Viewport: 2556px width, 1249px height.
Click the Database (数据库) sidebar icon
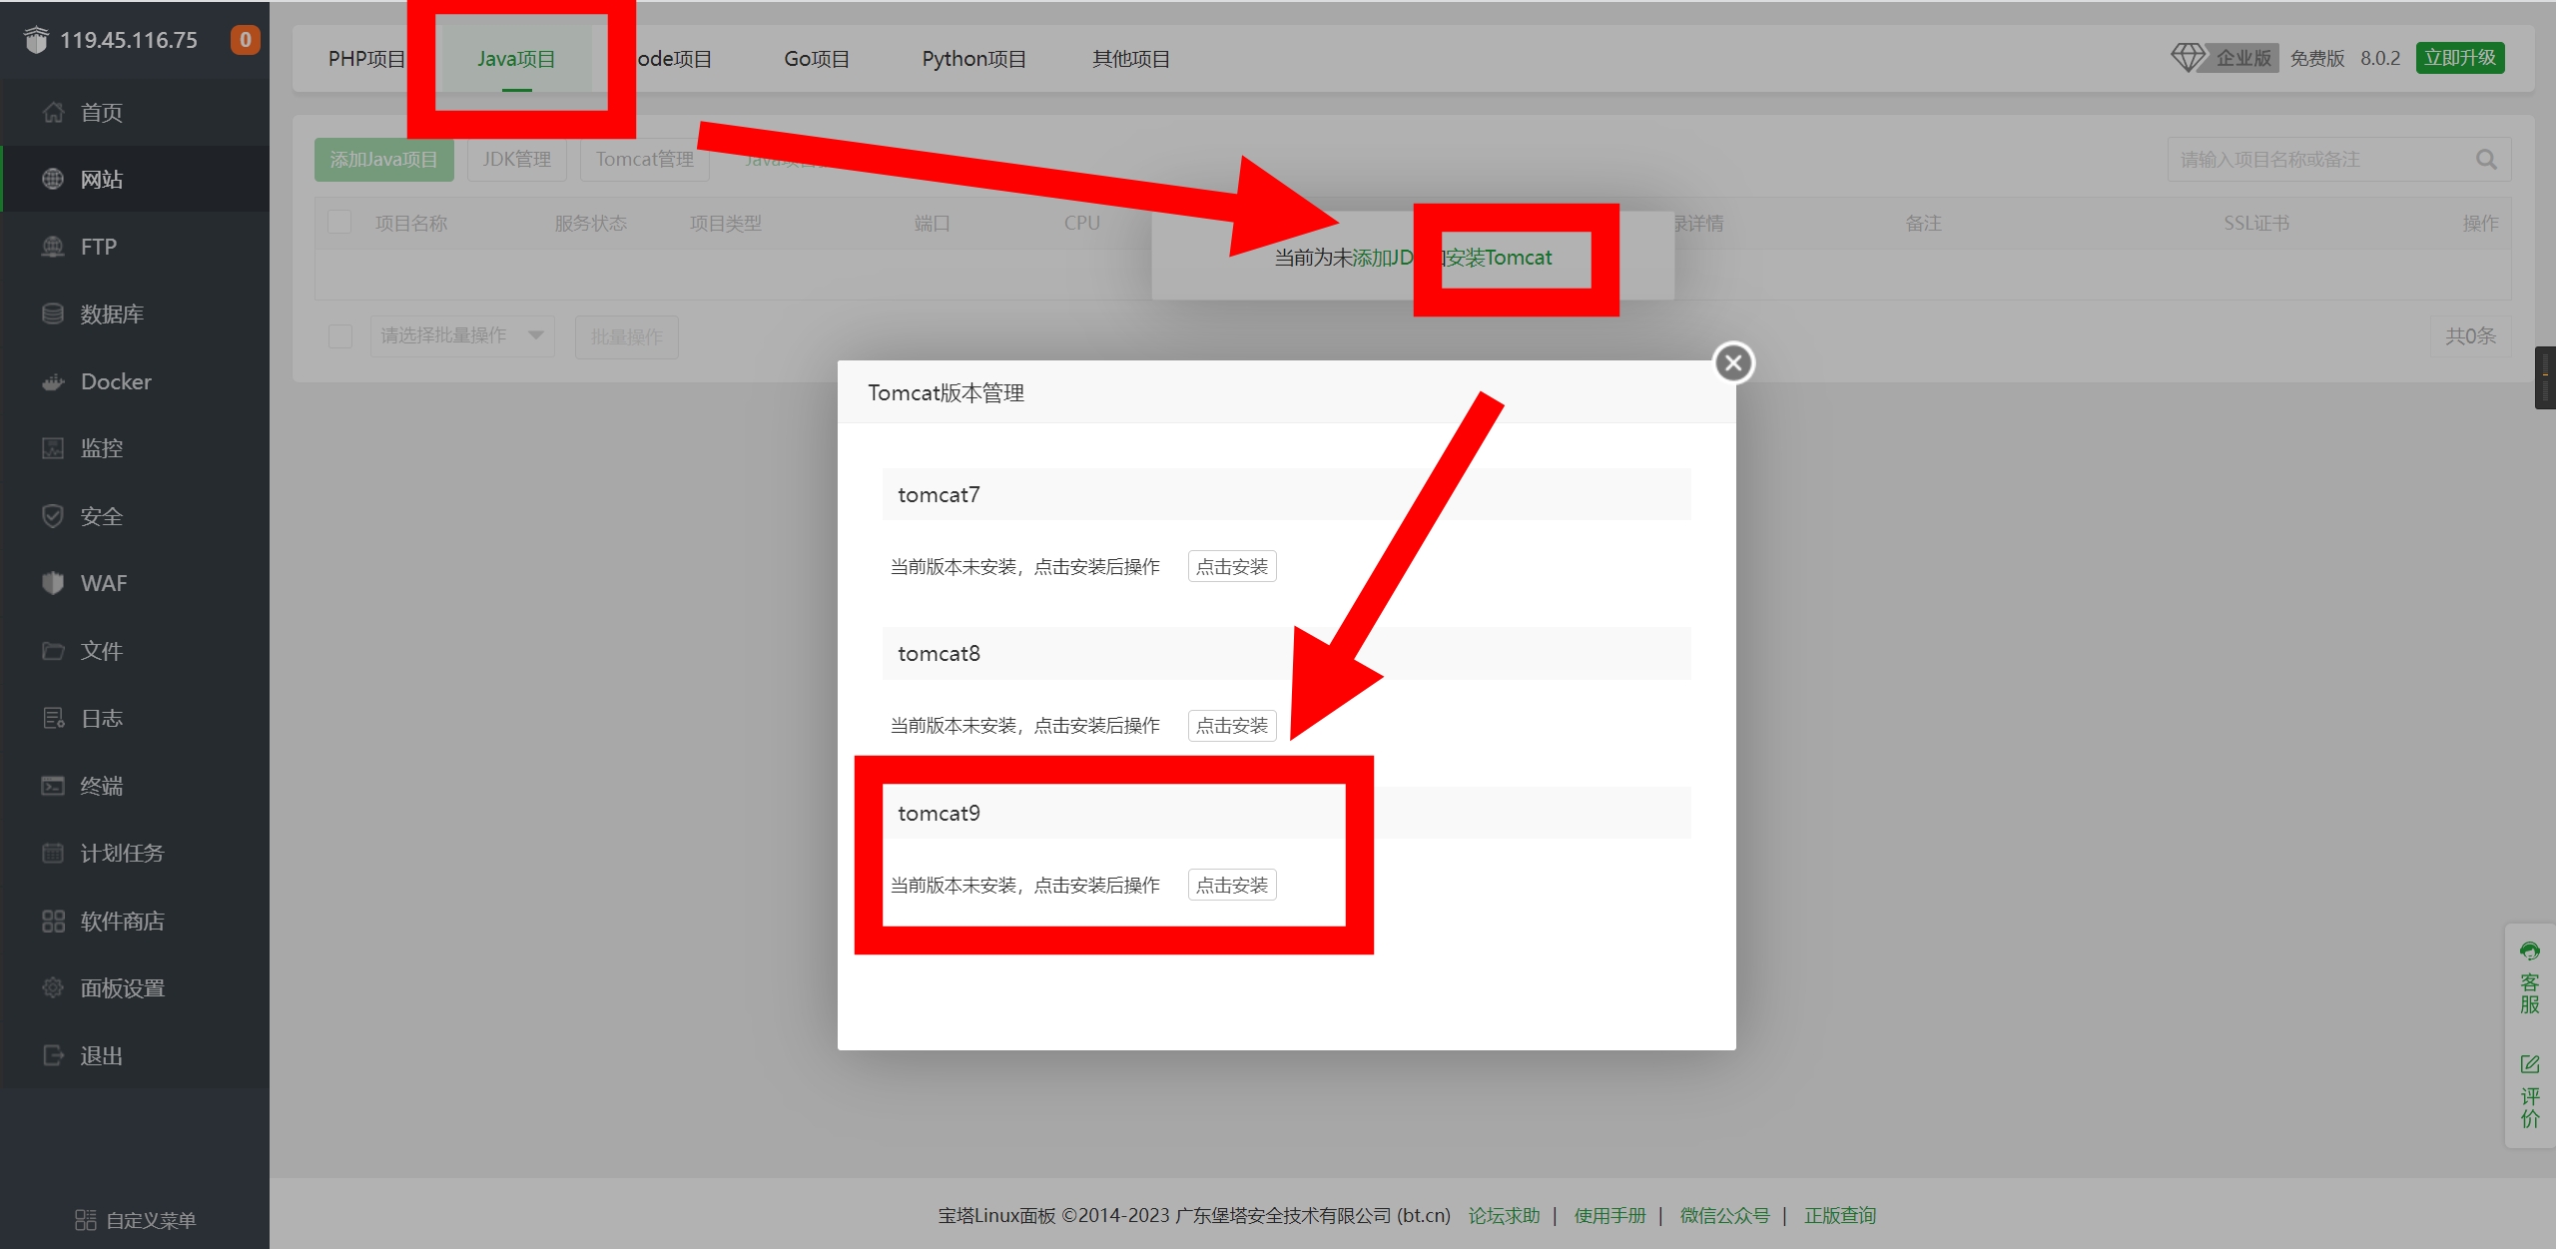coord(53,314)
